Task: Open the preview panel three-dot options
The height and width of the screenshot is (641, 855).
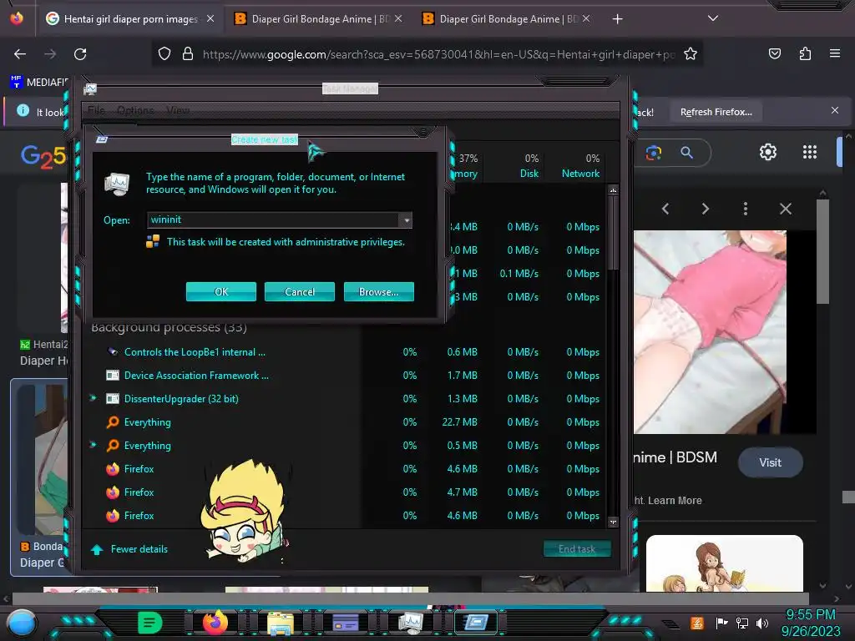Action: click(746, 209)
